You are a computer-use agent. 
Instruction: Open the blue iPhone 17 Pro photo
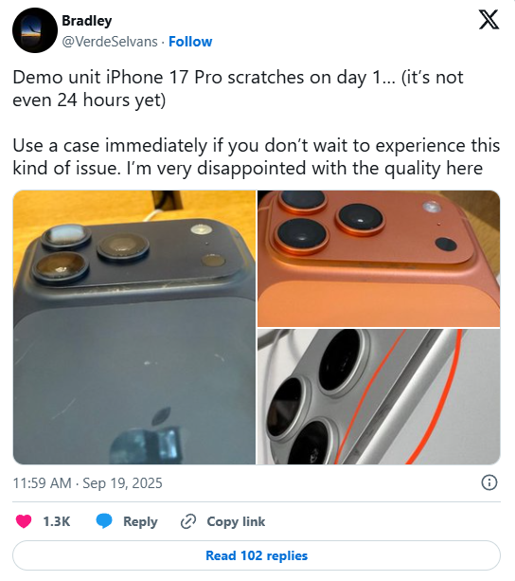point(134,327)
